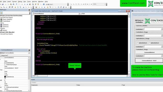
Task: Open the Format menu
Action: pos(14,2)
